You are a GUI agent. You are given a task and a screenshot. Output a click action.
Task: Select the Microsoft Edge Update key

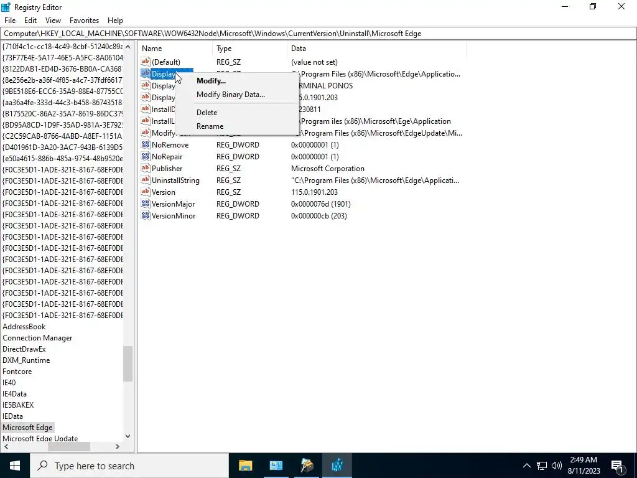40,439
